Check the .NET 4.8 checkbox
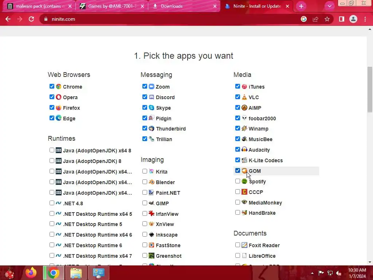The height and width of the screenshot is (280, 373). tap(52, 203)
